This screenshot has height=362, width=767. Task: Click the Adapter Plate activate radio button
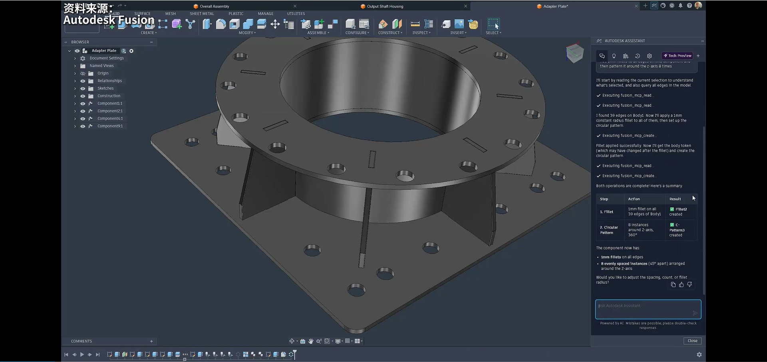point(131,51)
